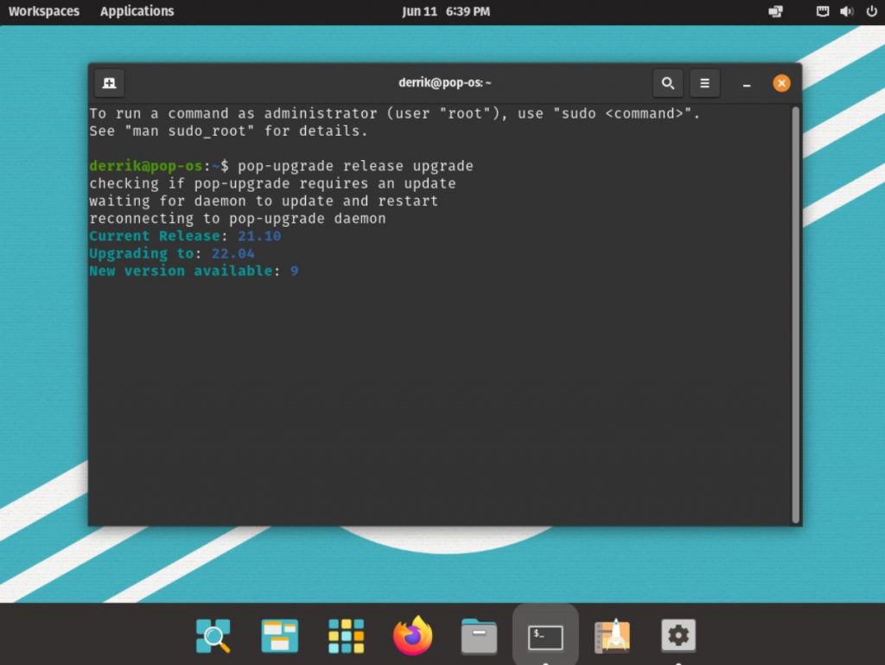This screenshot has height=665, width=885.
Task: Open the terminal search function
Action: (x=667, y=83)
